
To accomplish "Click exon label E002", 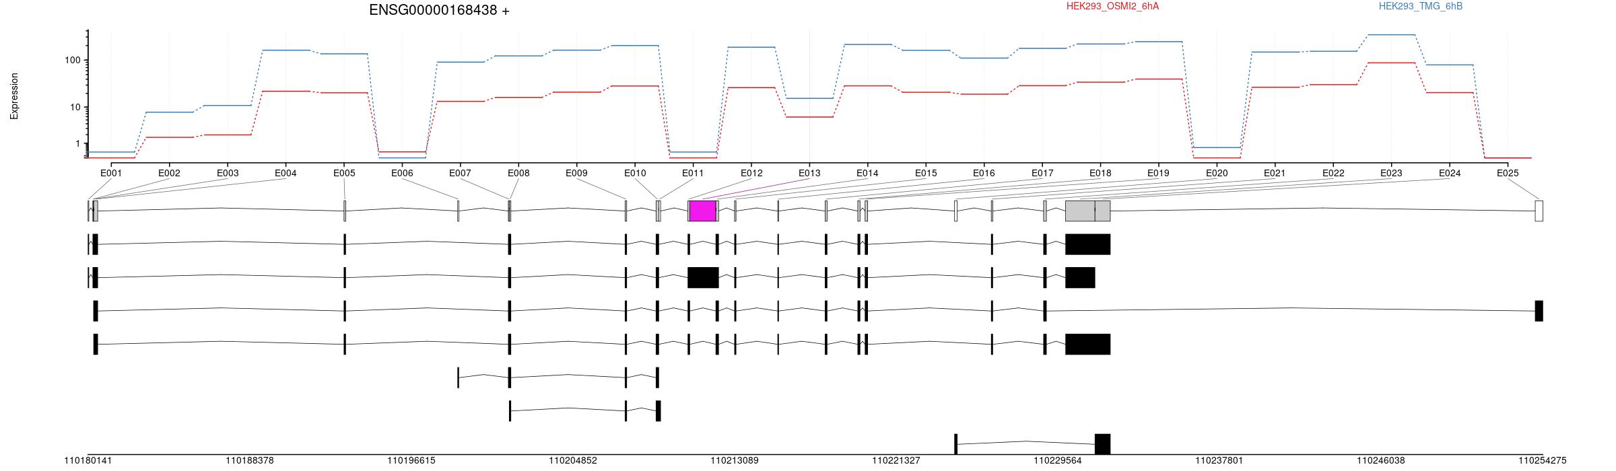I will coord(169,173).
